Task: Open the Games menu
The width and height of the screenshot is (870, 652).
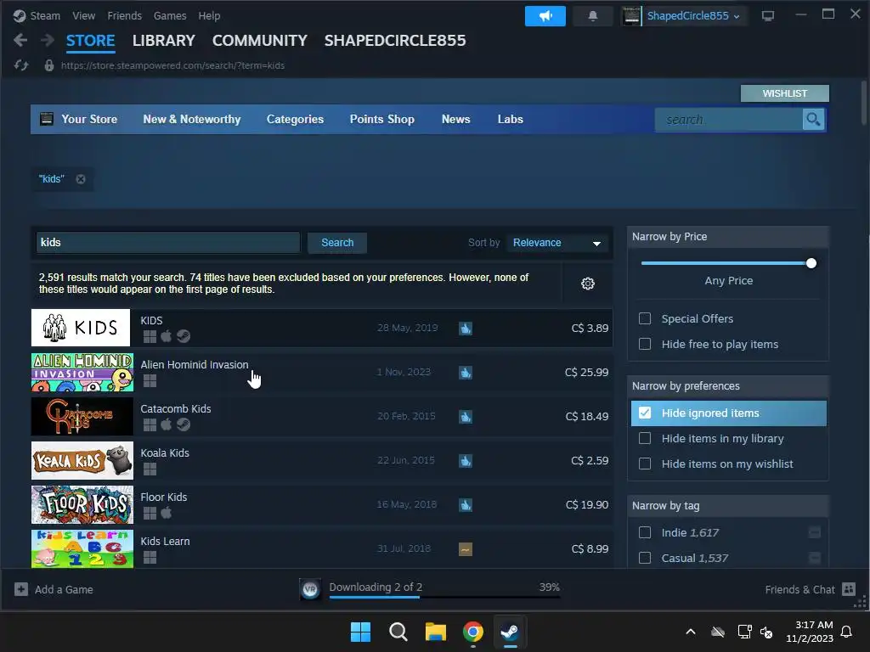Action: [x=170, y=16]
